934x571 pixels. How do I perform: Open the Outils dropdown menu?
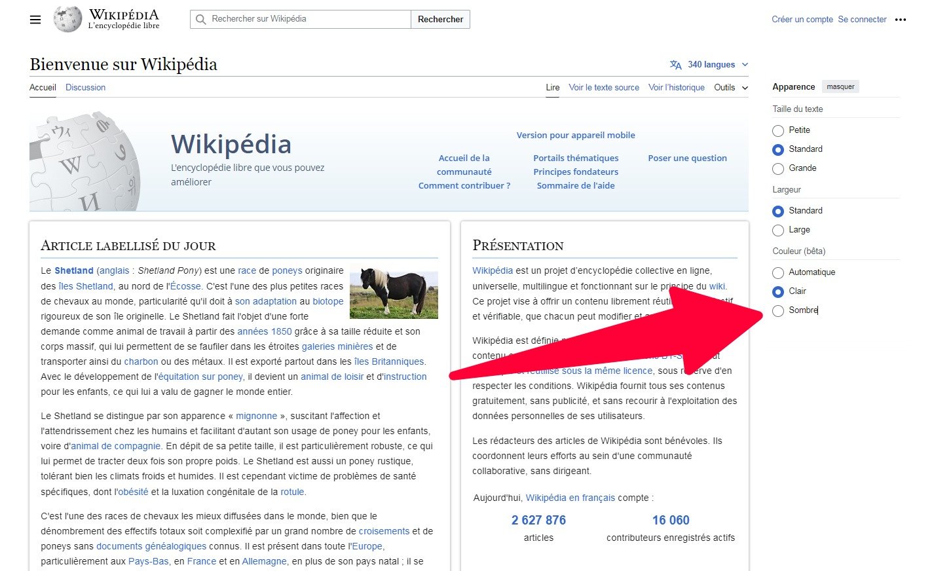point(729,87)
